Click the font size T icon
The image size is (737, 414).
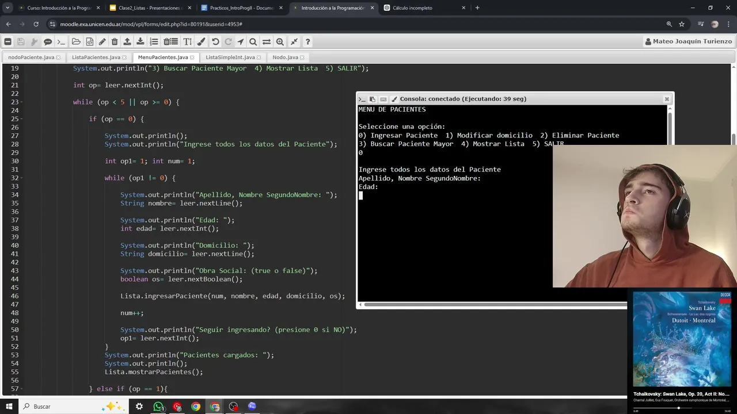tap(188, 41)
